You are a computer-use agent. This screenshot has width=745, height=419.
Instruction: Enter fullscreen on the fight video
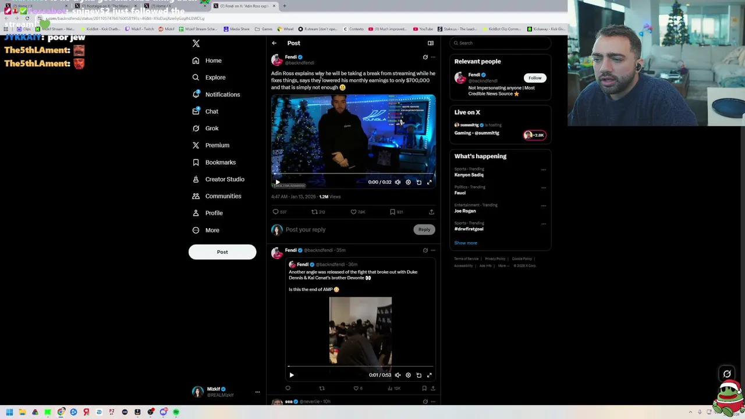(430, 375)
